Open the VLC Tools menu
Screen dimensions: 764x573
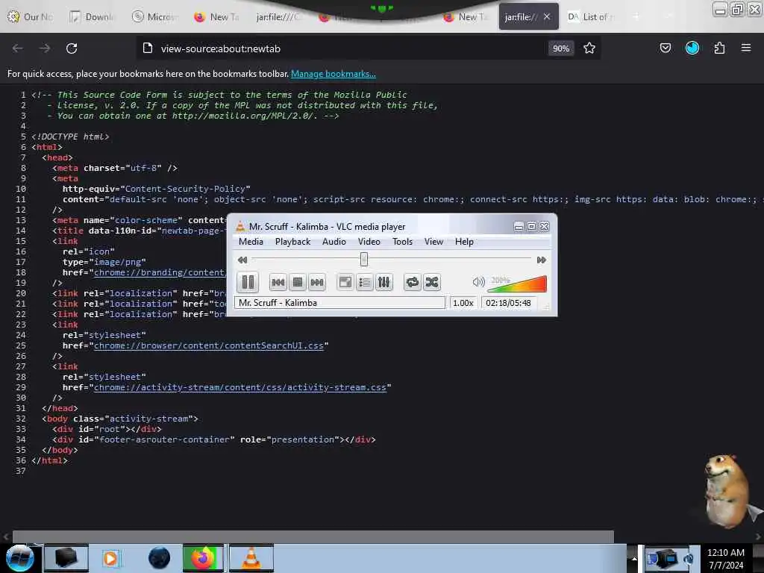402,242
